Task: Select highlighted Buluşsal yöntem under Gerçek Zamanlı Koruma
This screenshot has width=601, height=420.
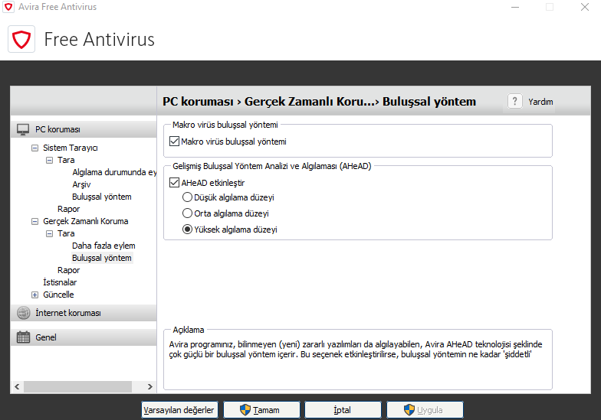Action: 101,259
